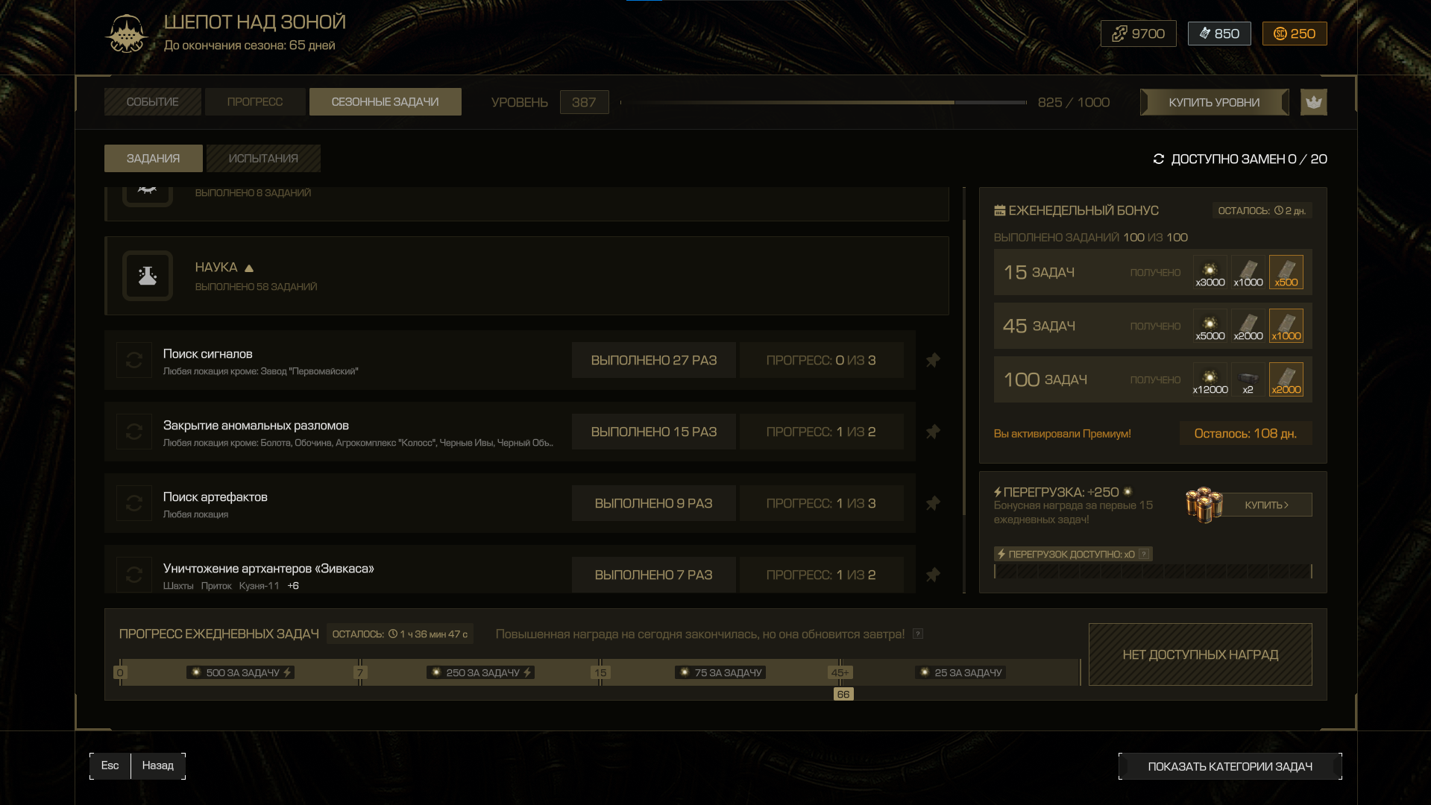The image size is (1431, 805).
Task: Click the 850 currency balance
Action: click(1218, 34)
